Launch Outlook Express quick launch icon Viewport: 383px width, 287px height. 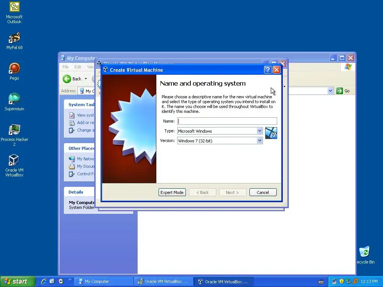[x=52, y=281]
